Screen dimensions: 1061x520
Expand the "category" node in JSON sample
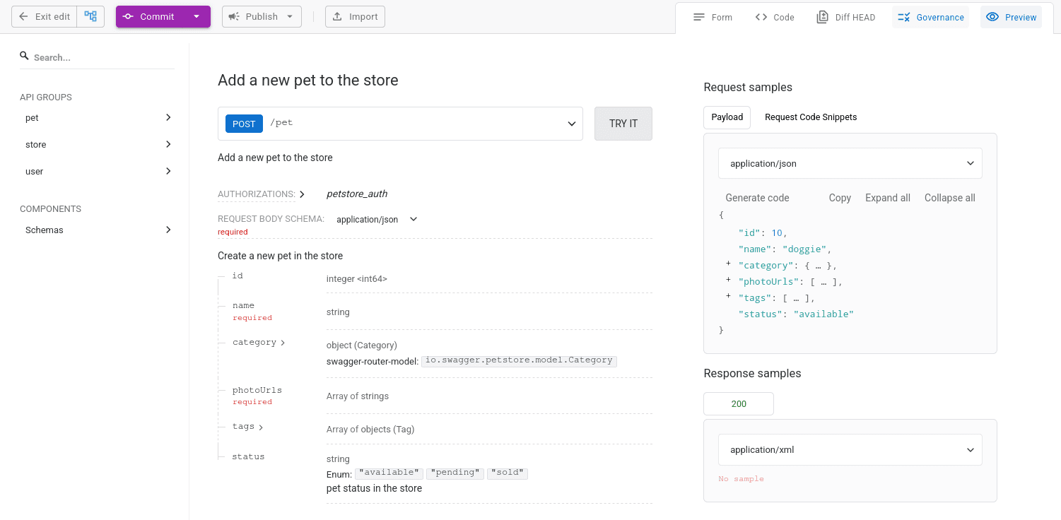[x=728, y=264]
